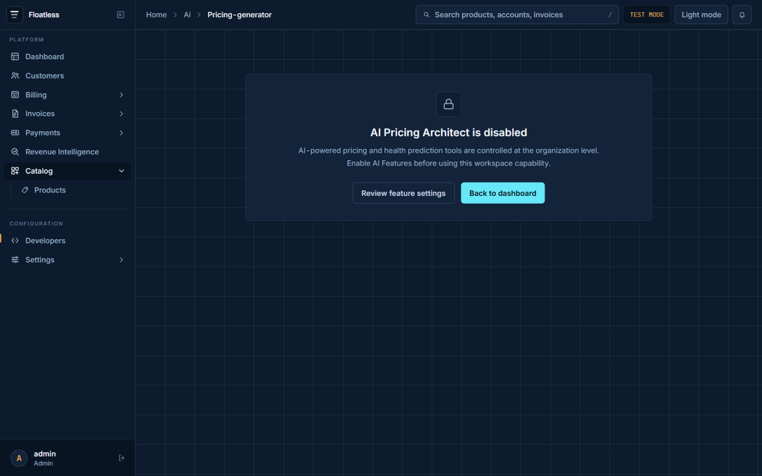Click the Ai breadcrumb link
Image resolution: width=762 pixels, height=476 pixels.
[x=187, y=15]
